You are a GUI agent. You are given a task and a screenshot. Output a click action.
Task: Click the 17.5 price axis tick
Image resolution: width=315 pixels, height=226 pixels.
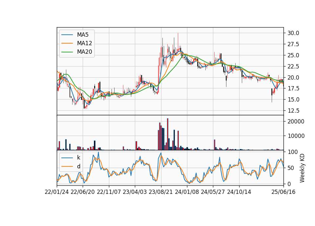293,88
